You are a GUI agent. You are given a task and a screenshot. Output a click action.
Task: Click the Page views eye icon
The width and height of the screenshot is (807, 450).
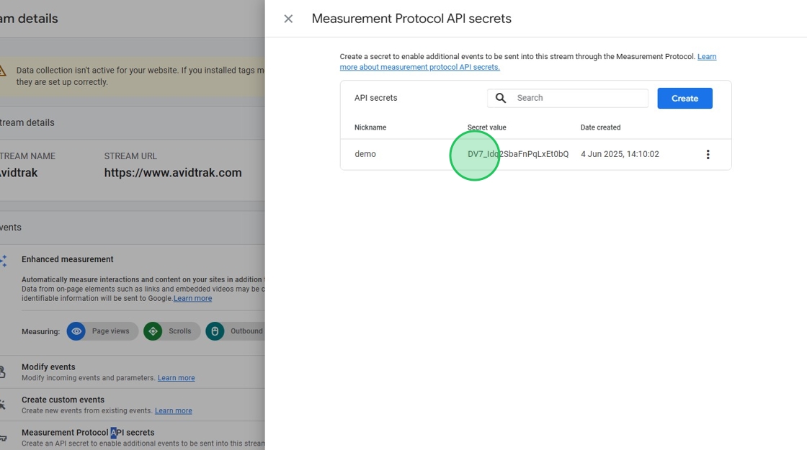pyautogui.click(x=76, y=331)
